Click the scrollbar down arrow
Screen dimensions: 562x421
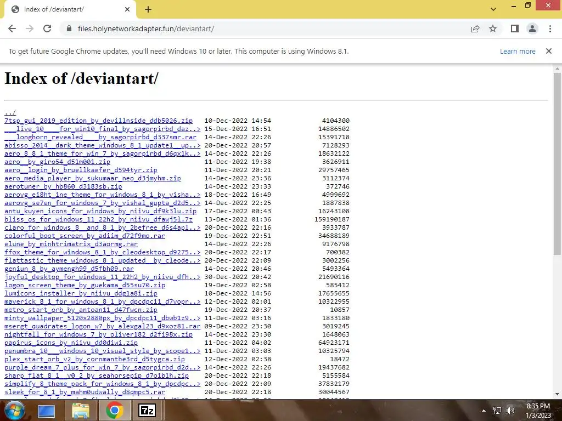[557, 395]
